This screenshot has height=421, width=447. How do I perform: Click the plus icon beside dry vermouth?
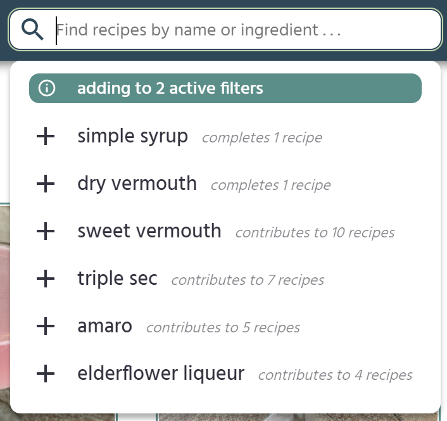[46, 184]
